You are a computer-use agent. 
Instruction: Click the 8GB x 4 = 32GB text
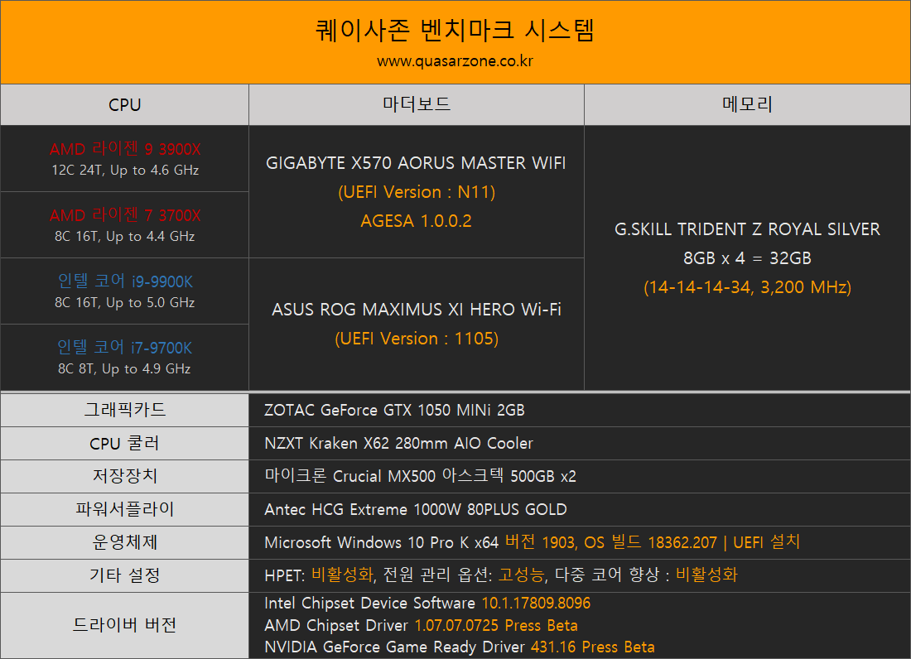click(x=747, y=258)
